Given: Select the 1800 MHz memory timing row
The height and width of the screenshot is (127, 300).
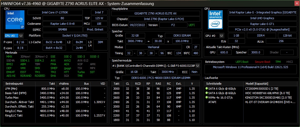Looking at the screenshot, I should click(156, 120).
